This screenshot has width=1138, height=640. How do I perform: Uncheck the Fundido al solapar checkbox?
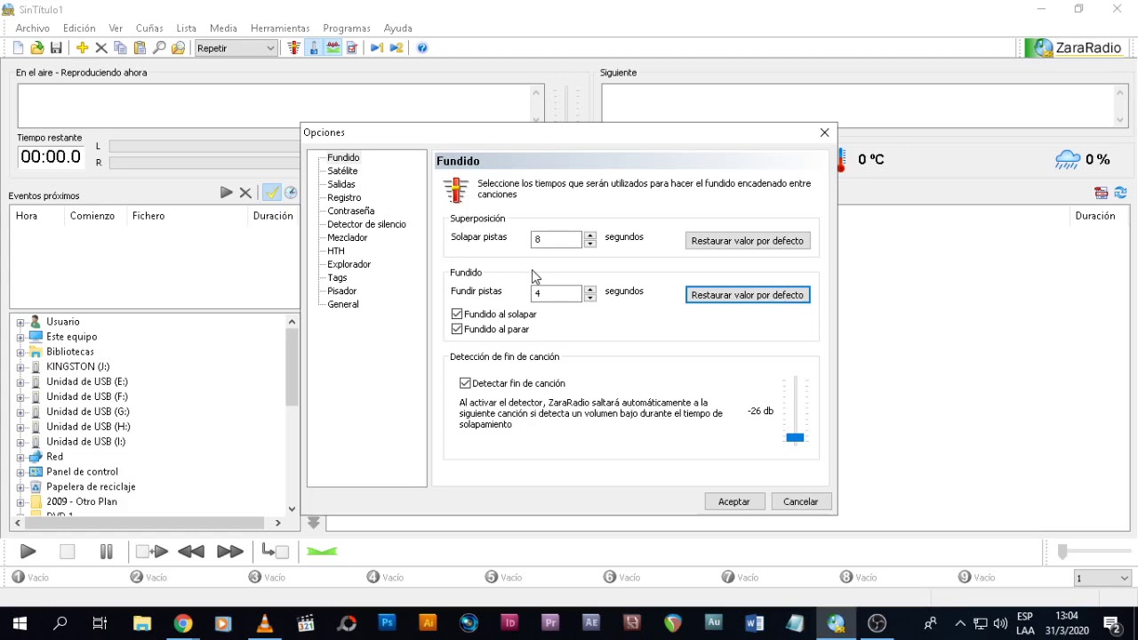pos(457,314)
